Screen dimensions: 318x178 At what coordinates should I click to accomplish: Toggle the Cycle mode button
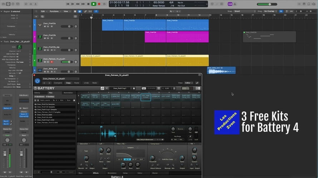tap(104, 4)
